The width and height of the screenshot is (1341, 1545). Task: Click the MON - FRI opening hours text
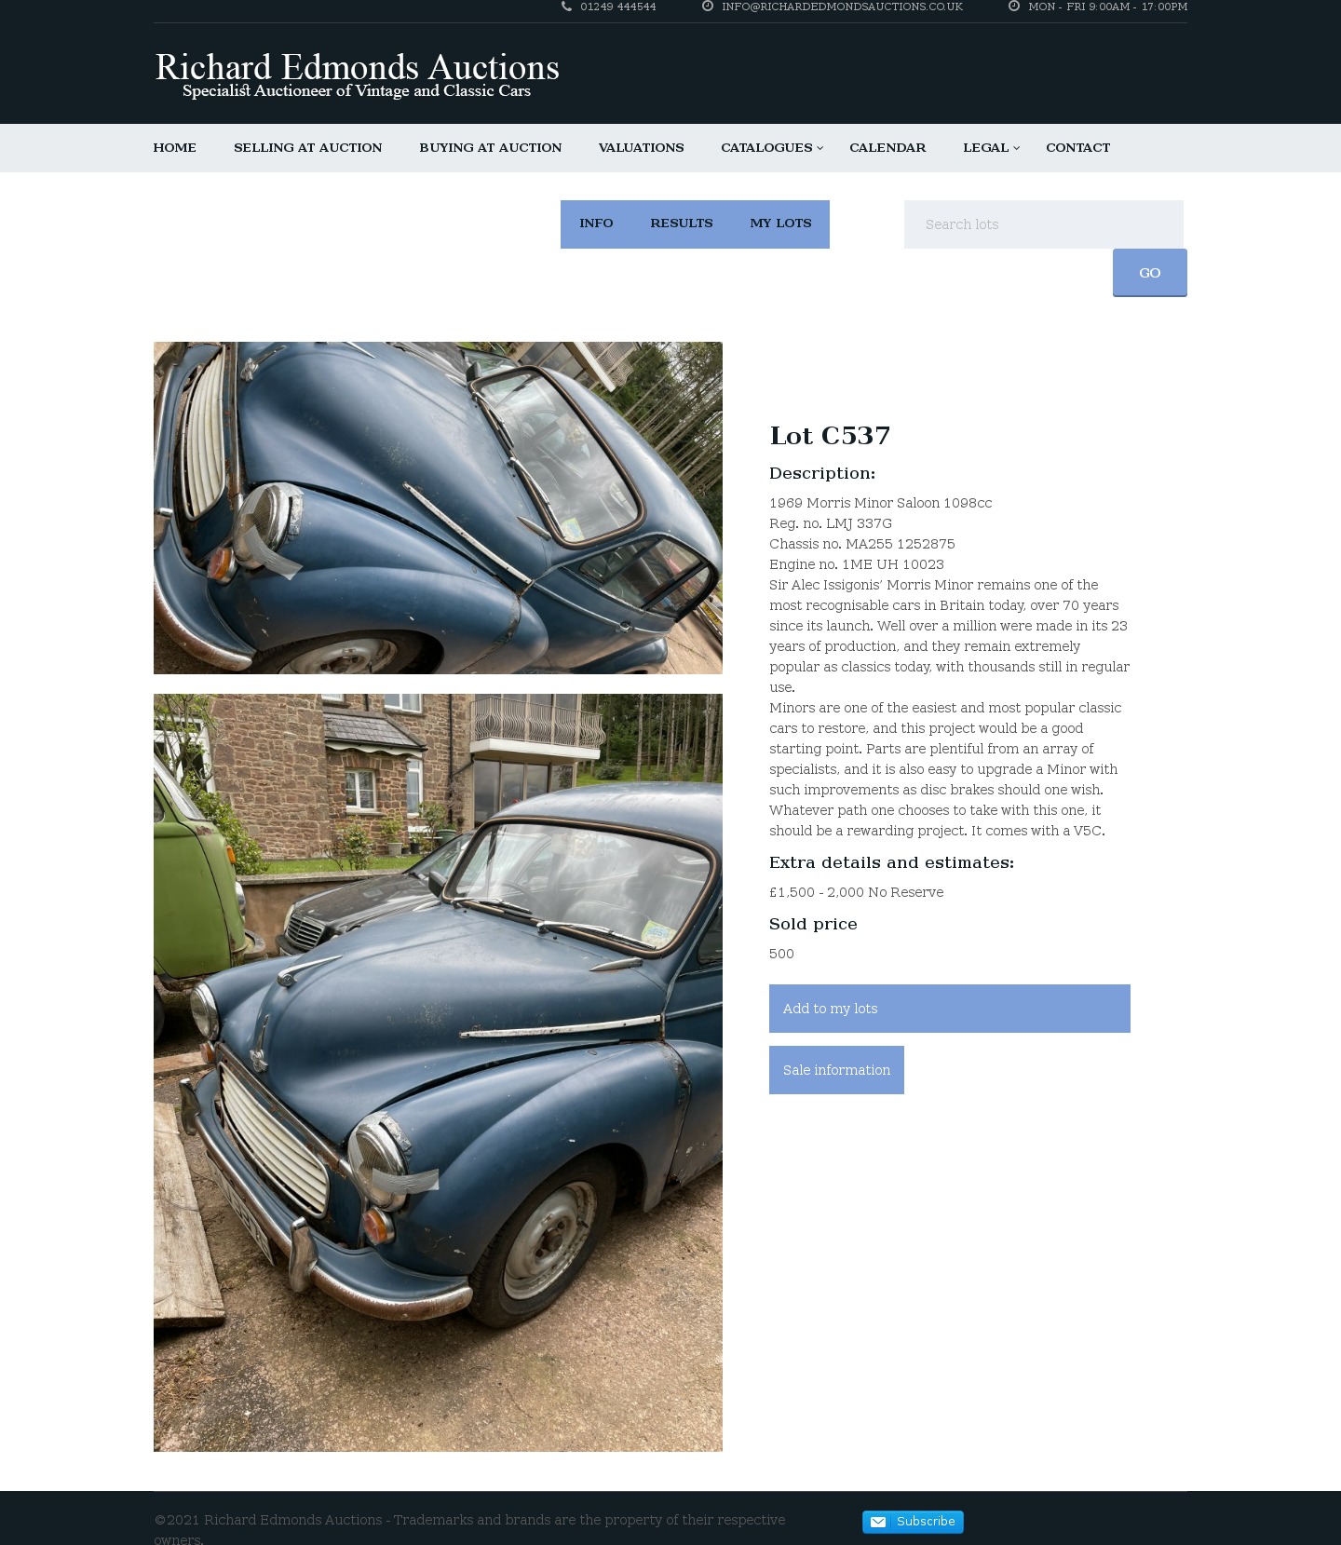point(1108,7)
